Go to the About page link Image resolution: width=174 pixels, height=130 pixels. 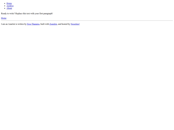click(x=9, y=8)
